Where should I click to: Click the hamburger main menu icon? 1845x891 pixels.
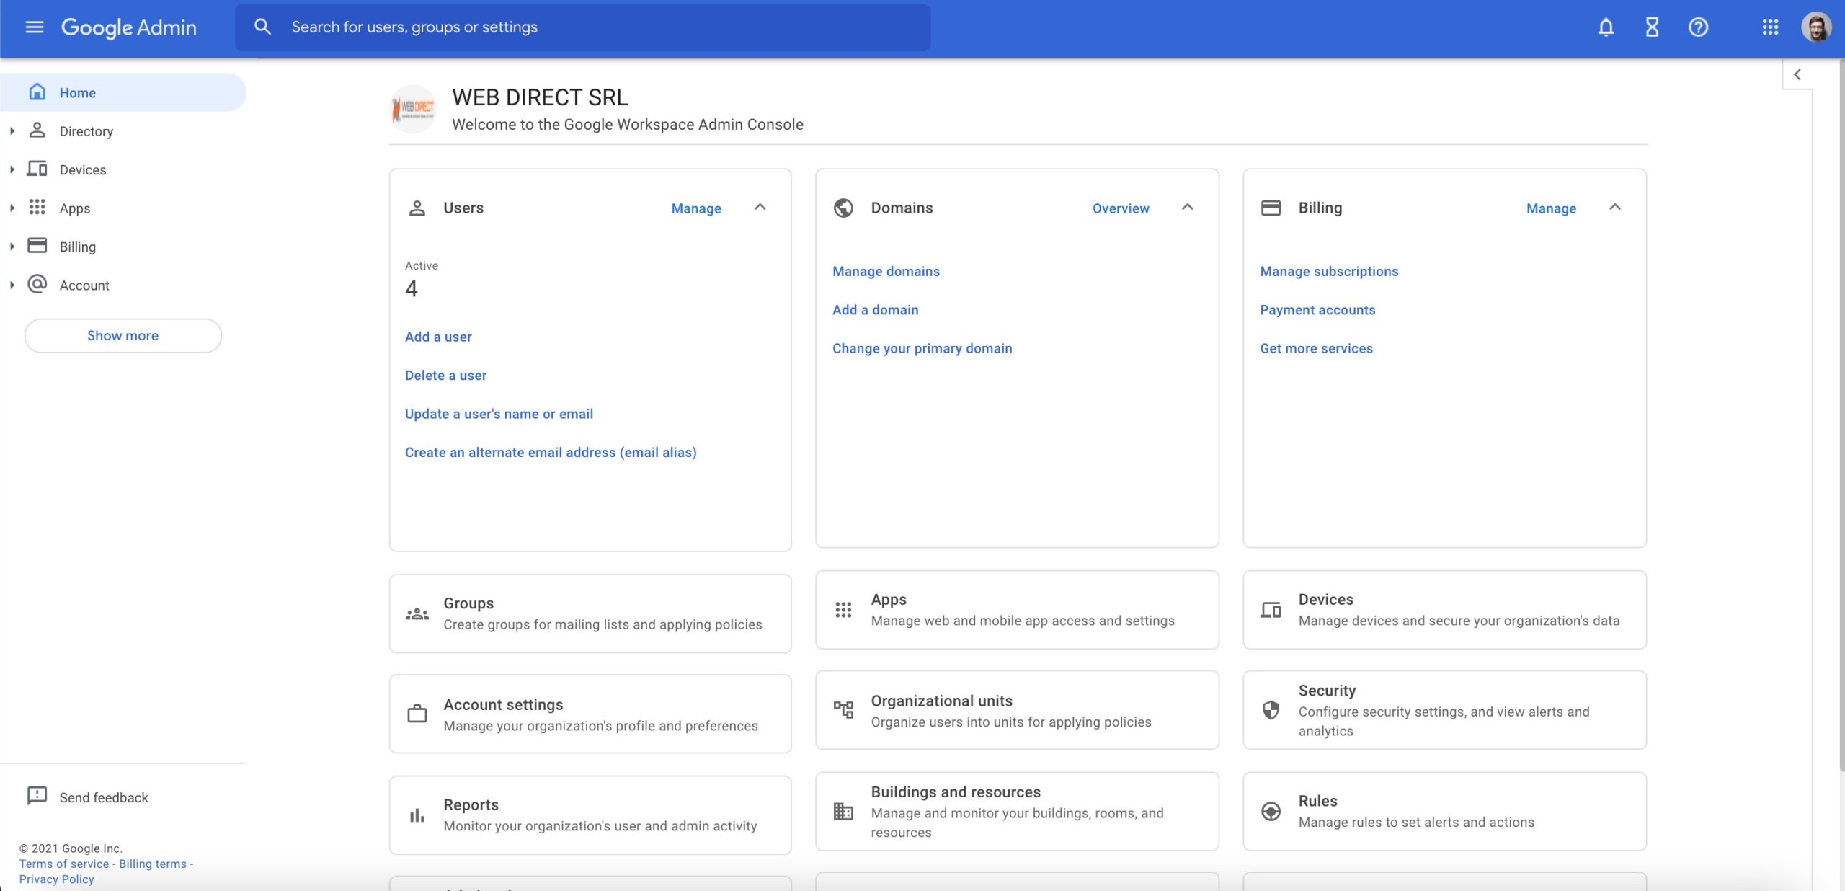tap(34, 27)
